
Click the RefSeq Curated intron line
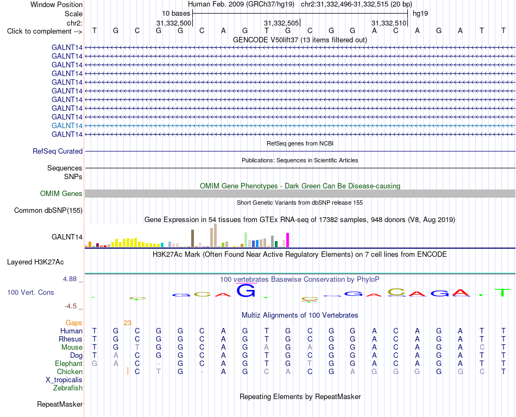(x=300, y=151)
